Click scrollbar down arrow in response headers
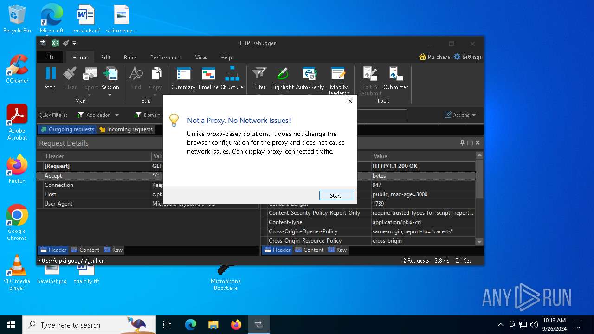The width and height of the screenshot is (594, 334). 480,242
